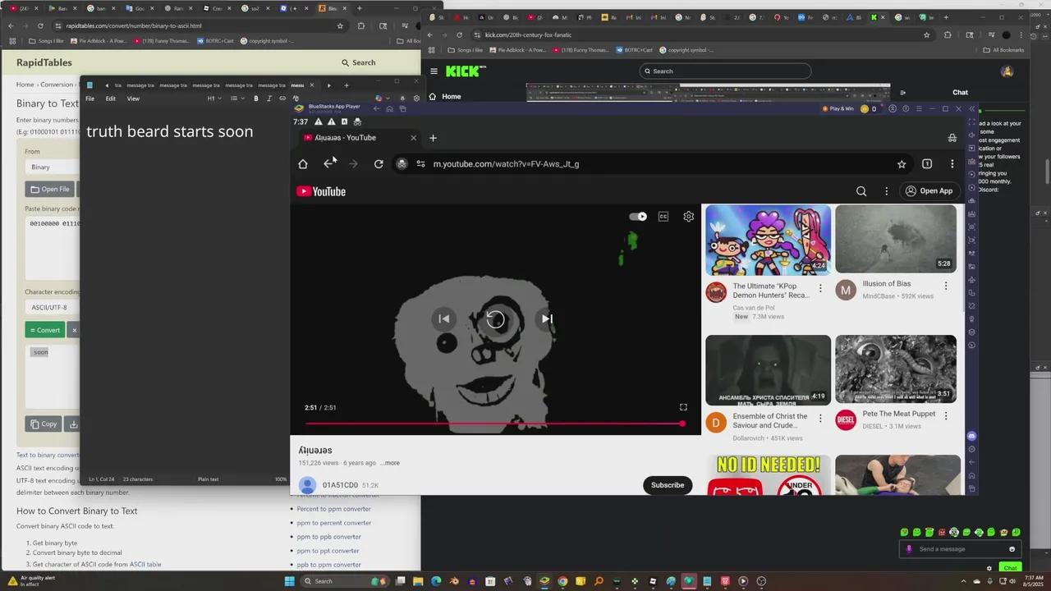The height and width of the screenshot is (591, 1051).
Task: Open the ASCII table link on RapidTables
Action: [145, 565]
